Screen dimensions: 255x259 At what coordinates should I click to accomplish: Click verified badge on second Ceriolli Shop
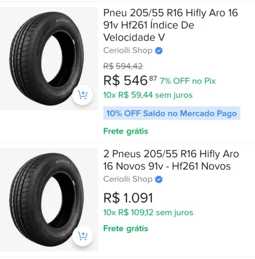coord(159,179)
